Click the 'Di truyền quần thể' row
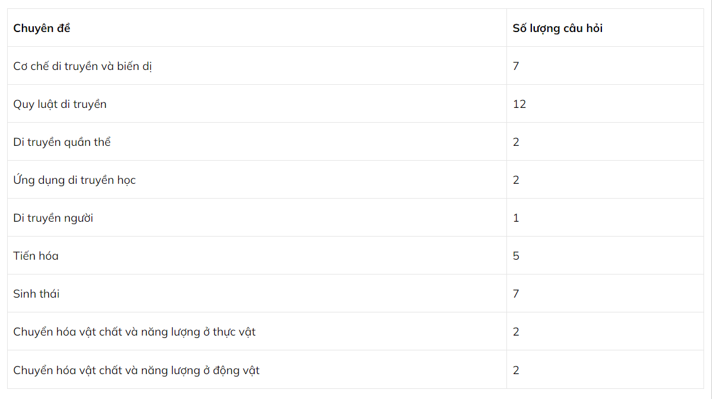Image resolution: width=713 pixels, height=399 pixels. coord(62,142)
